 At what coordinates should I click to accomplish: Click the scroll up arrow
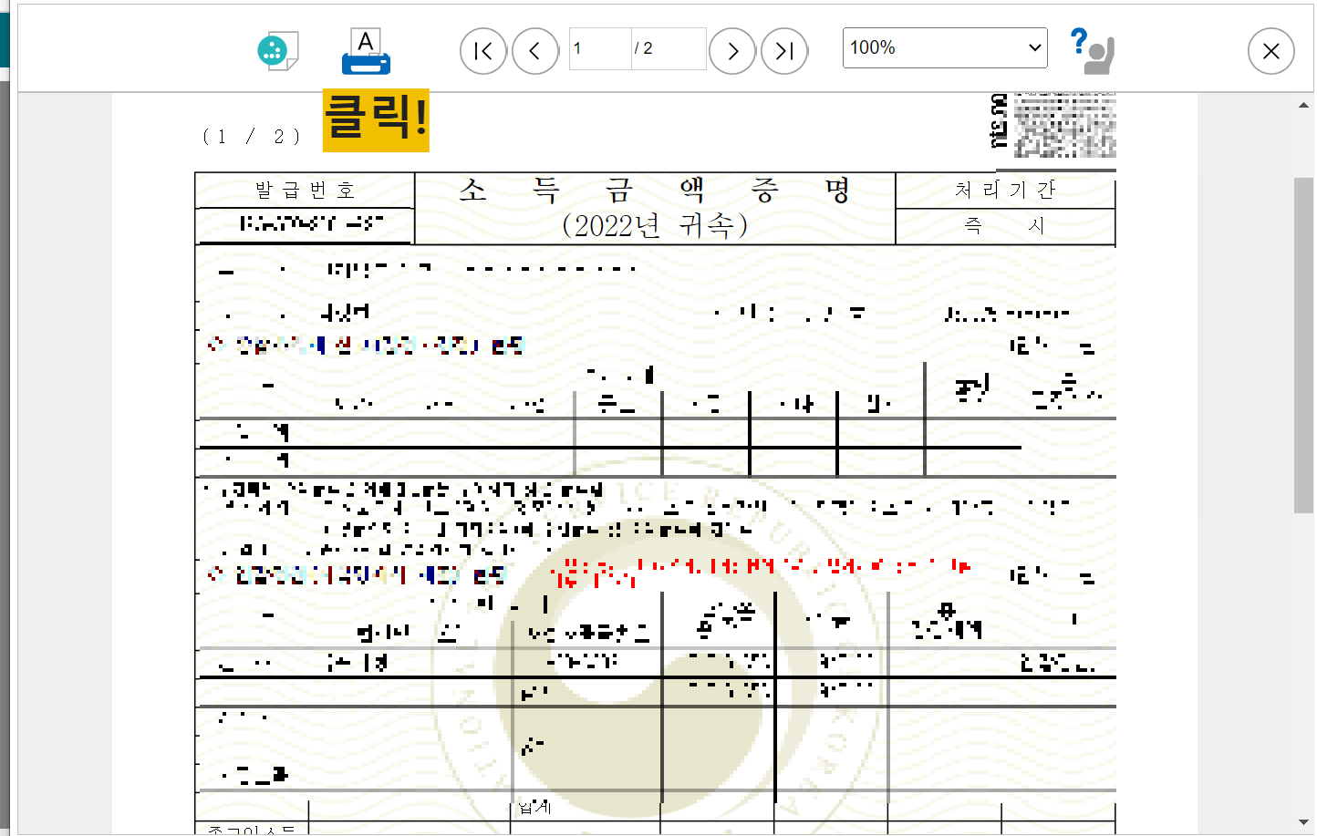[1304, 105]
